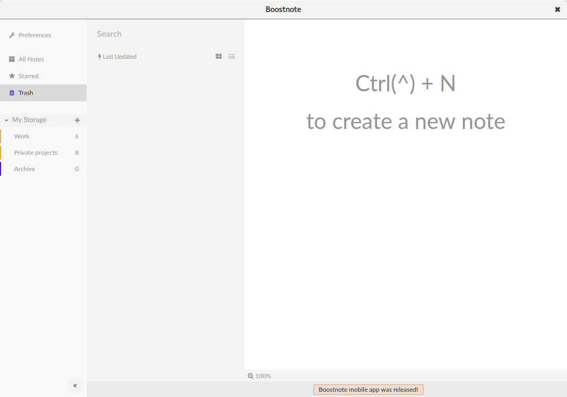Click the archive box icon beside All Notes
The width and height of the screenshot is (567, 397).
click(12, 59)
